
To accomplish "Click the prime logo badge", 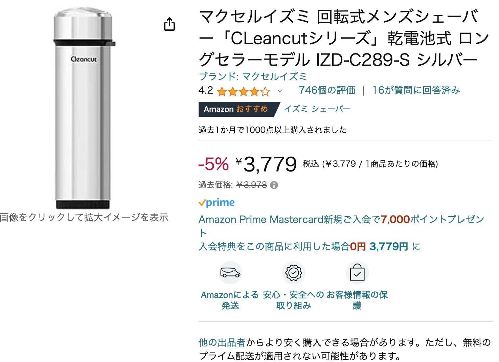I will (x=217, y=203).
